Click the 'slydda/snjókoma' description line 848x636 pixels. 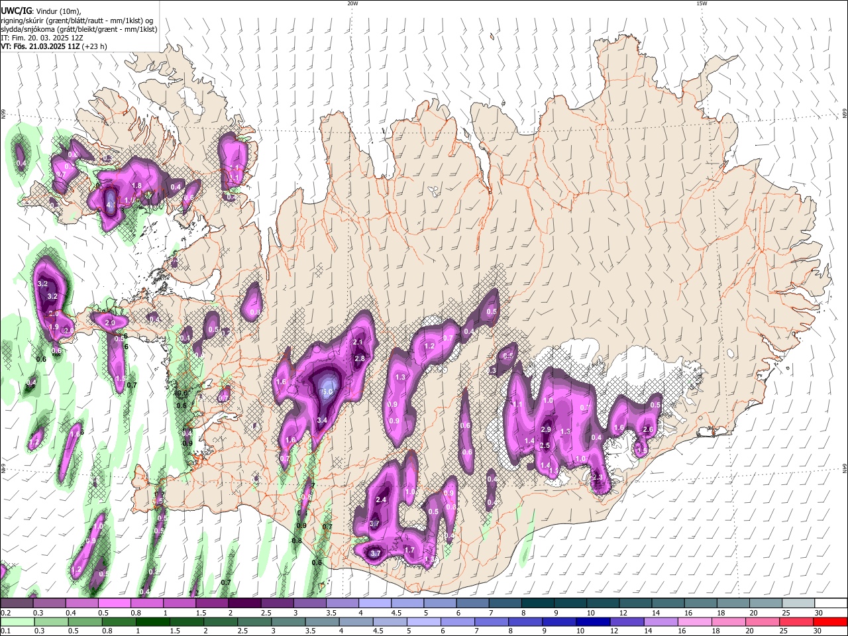pyautogui.click(x=79, y=29)
